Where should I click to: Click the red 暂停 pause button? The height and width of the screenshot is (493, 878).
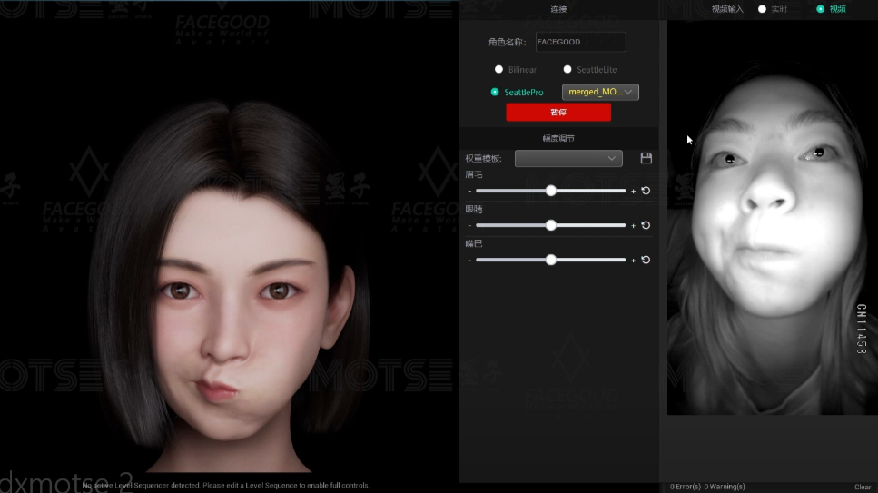(558, 112)
